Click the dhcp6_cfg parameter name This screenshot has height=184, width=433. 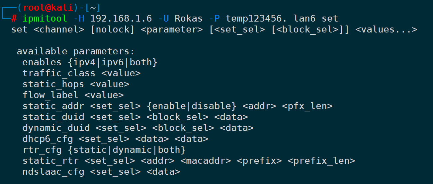[x=47, y=139]
